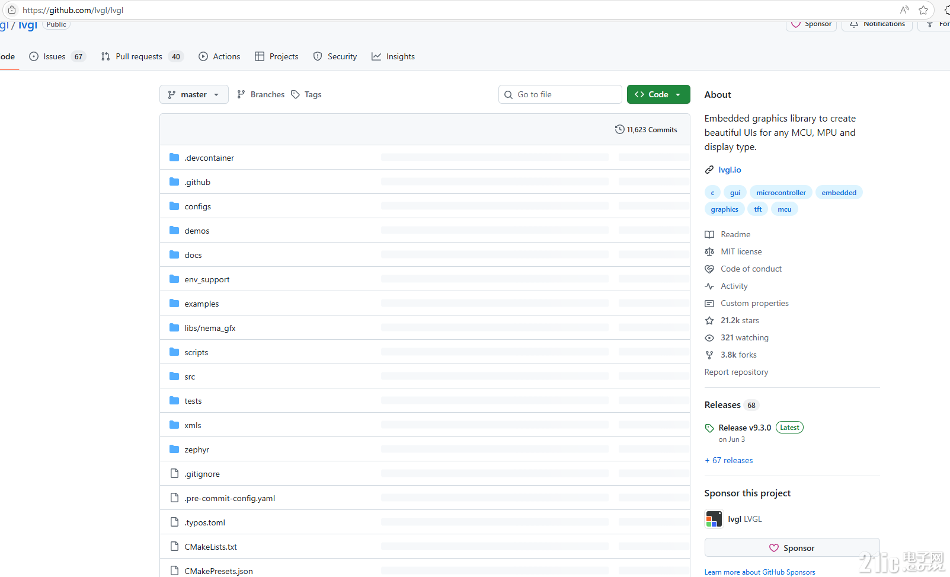Image resolution: width=950 pixels, height=577 pixels.
Task: Expand the green Code dropdown
Action: [658, 94]
